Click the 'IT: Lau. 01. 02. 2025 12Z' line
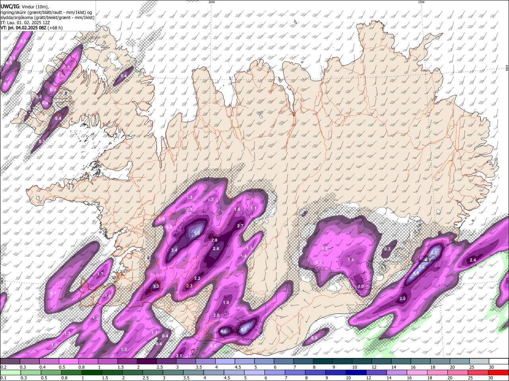 25,23
